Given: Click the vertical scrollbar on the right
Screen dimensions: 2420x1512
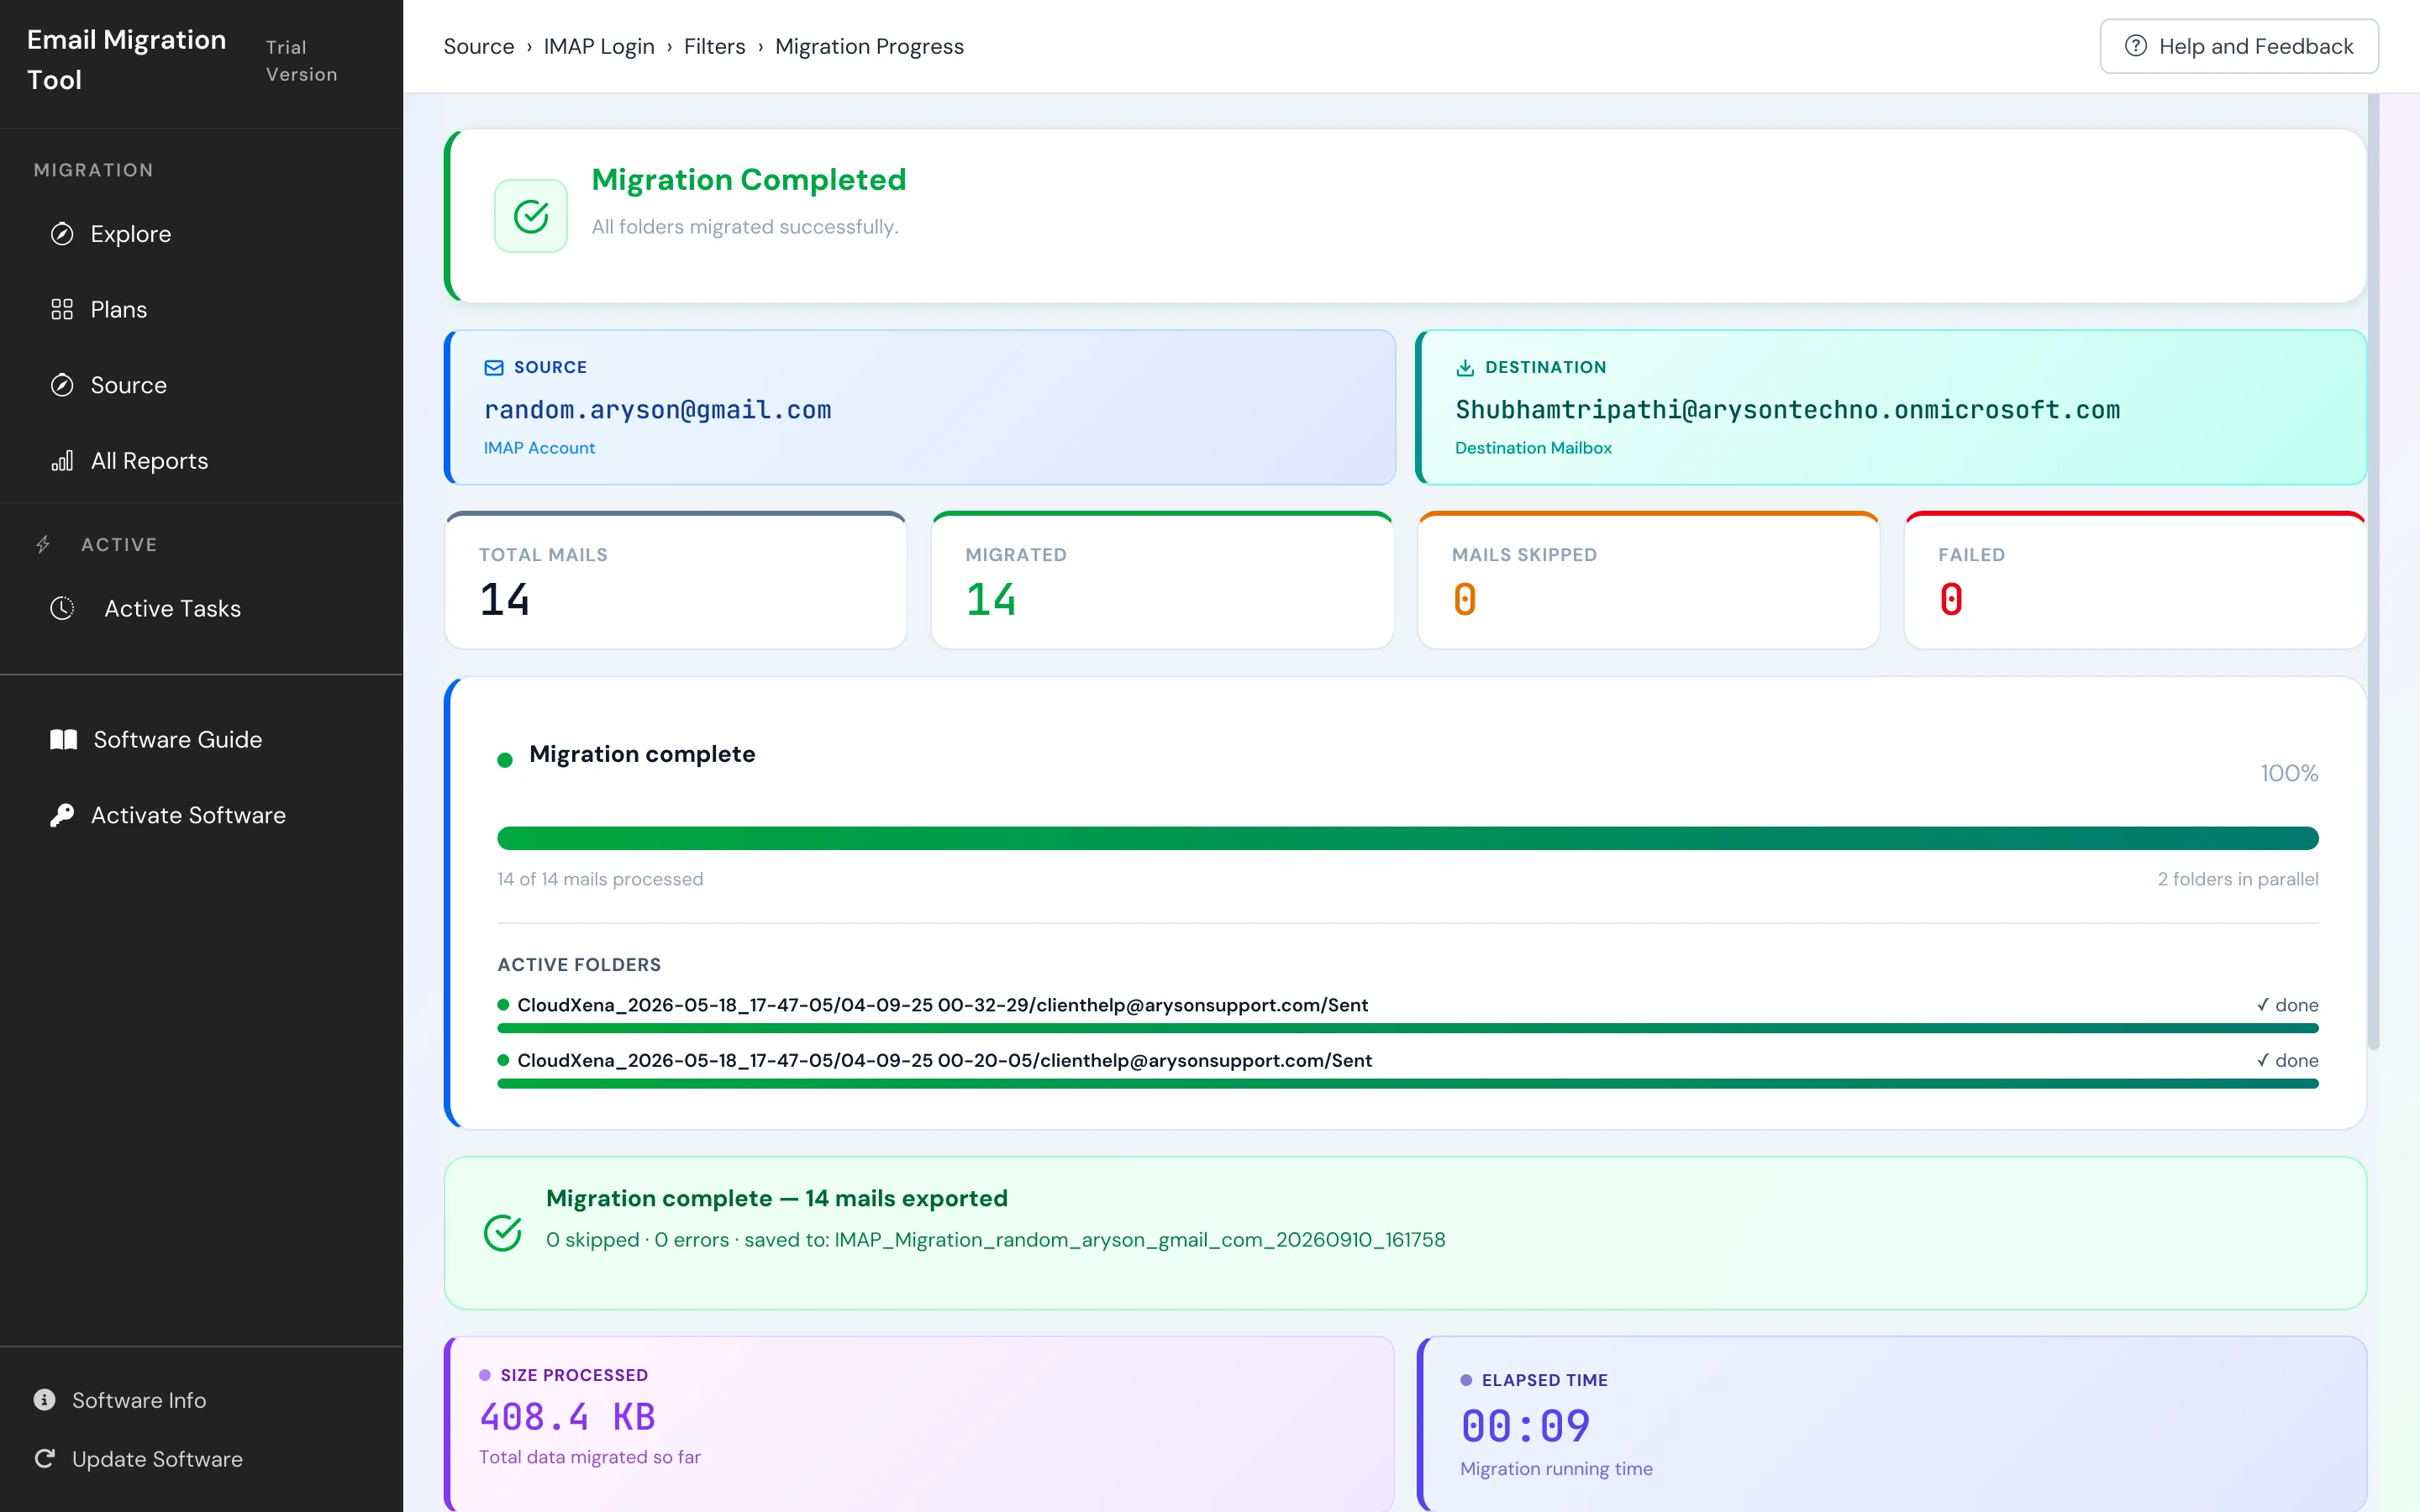Looking at the screenshot, I should (2373, 571).
